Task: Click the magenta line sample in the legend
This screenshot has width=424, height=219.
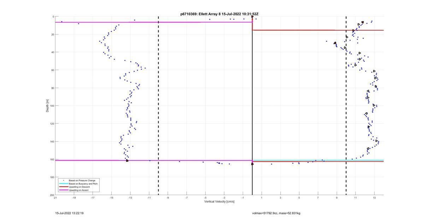Action: coord(63,190)
